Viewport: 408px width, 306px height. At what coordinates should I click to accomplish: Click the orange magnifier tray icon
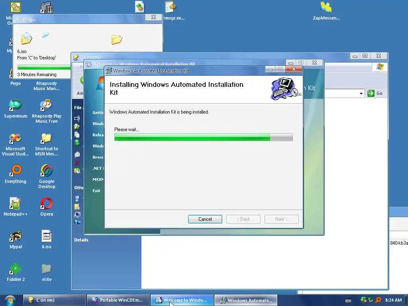point(379,300)
